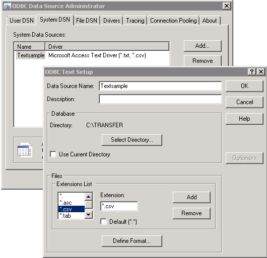Close the ODBC Text Setup dialog
Image resolution: width=267 pixels, height=258 pixels.
click(x=261, y=72)
